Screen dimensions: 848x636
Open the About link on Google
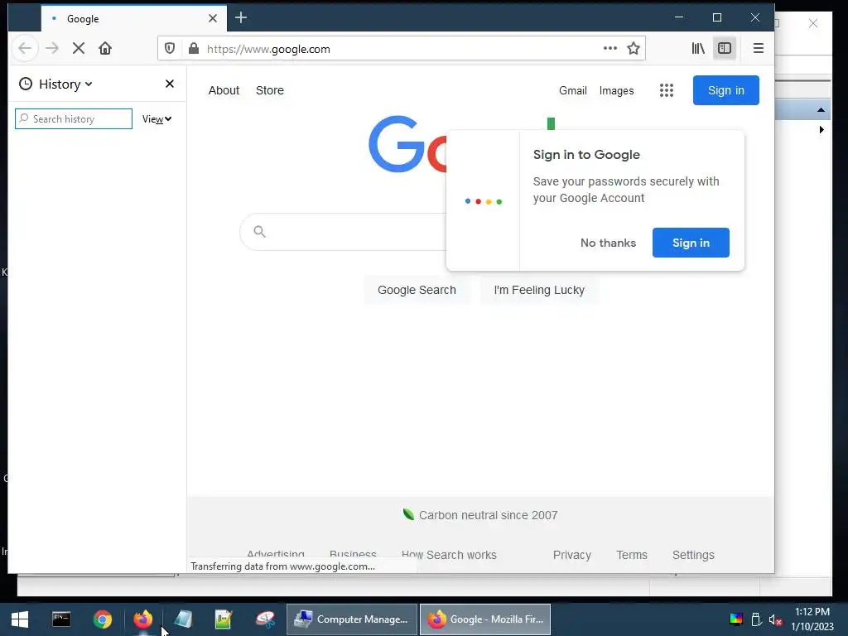coord(224,90)
